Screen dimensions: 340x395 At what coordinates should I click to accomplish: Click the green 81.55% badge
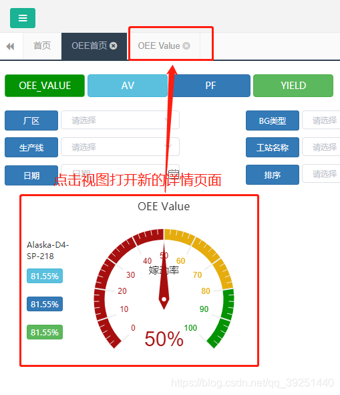45,332
